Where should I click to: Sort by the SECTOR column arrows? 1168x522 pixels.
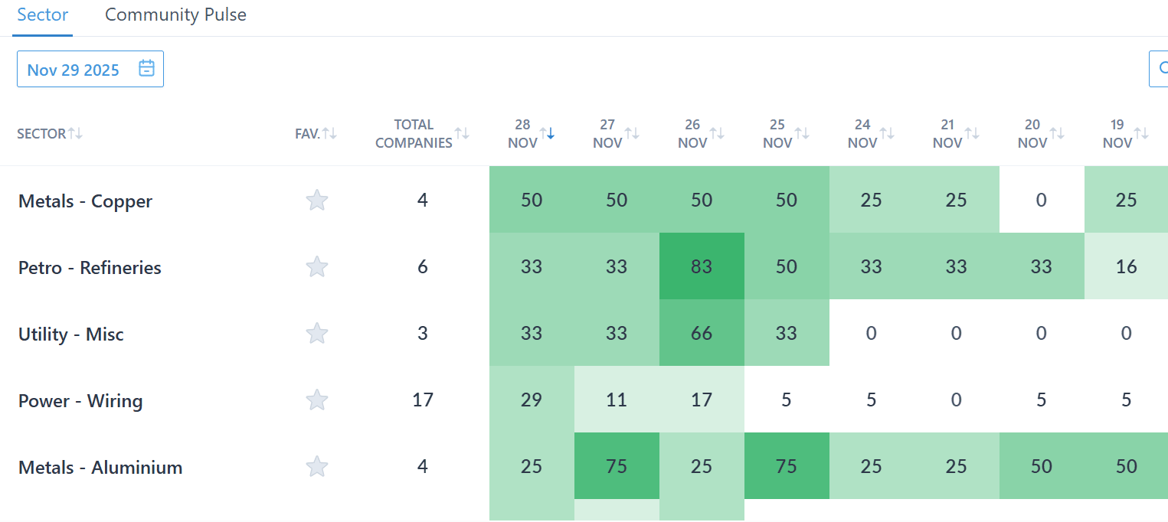coord(75,133)
